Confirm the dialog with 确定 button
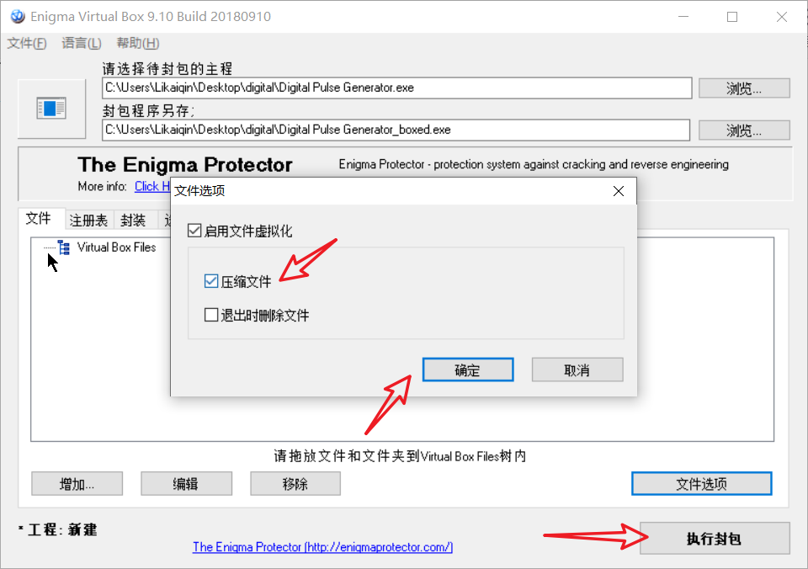808x569 pixels. (x=468, y=370)
